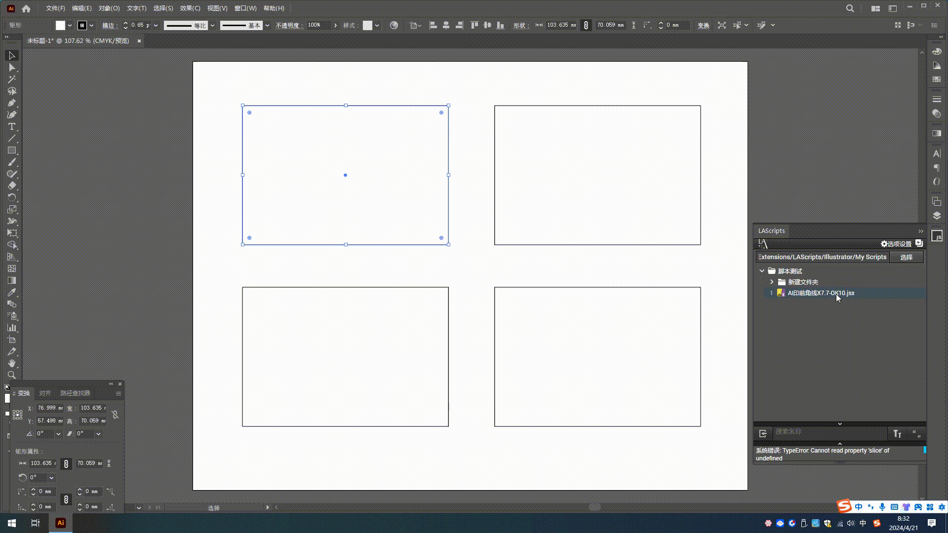
Task: Open the 对象(O) menu
Action: [x=109, y=8]
